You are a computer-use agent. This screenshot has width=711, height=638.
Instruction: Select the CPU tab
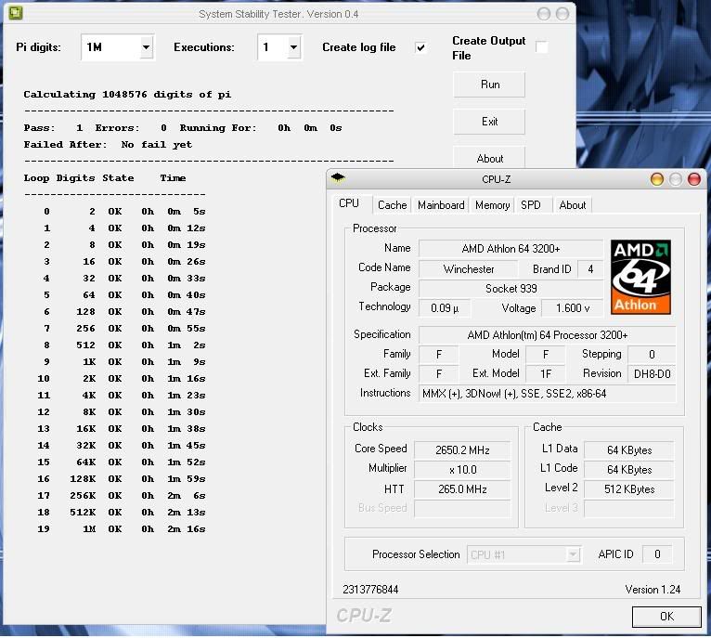pos(349,203)
